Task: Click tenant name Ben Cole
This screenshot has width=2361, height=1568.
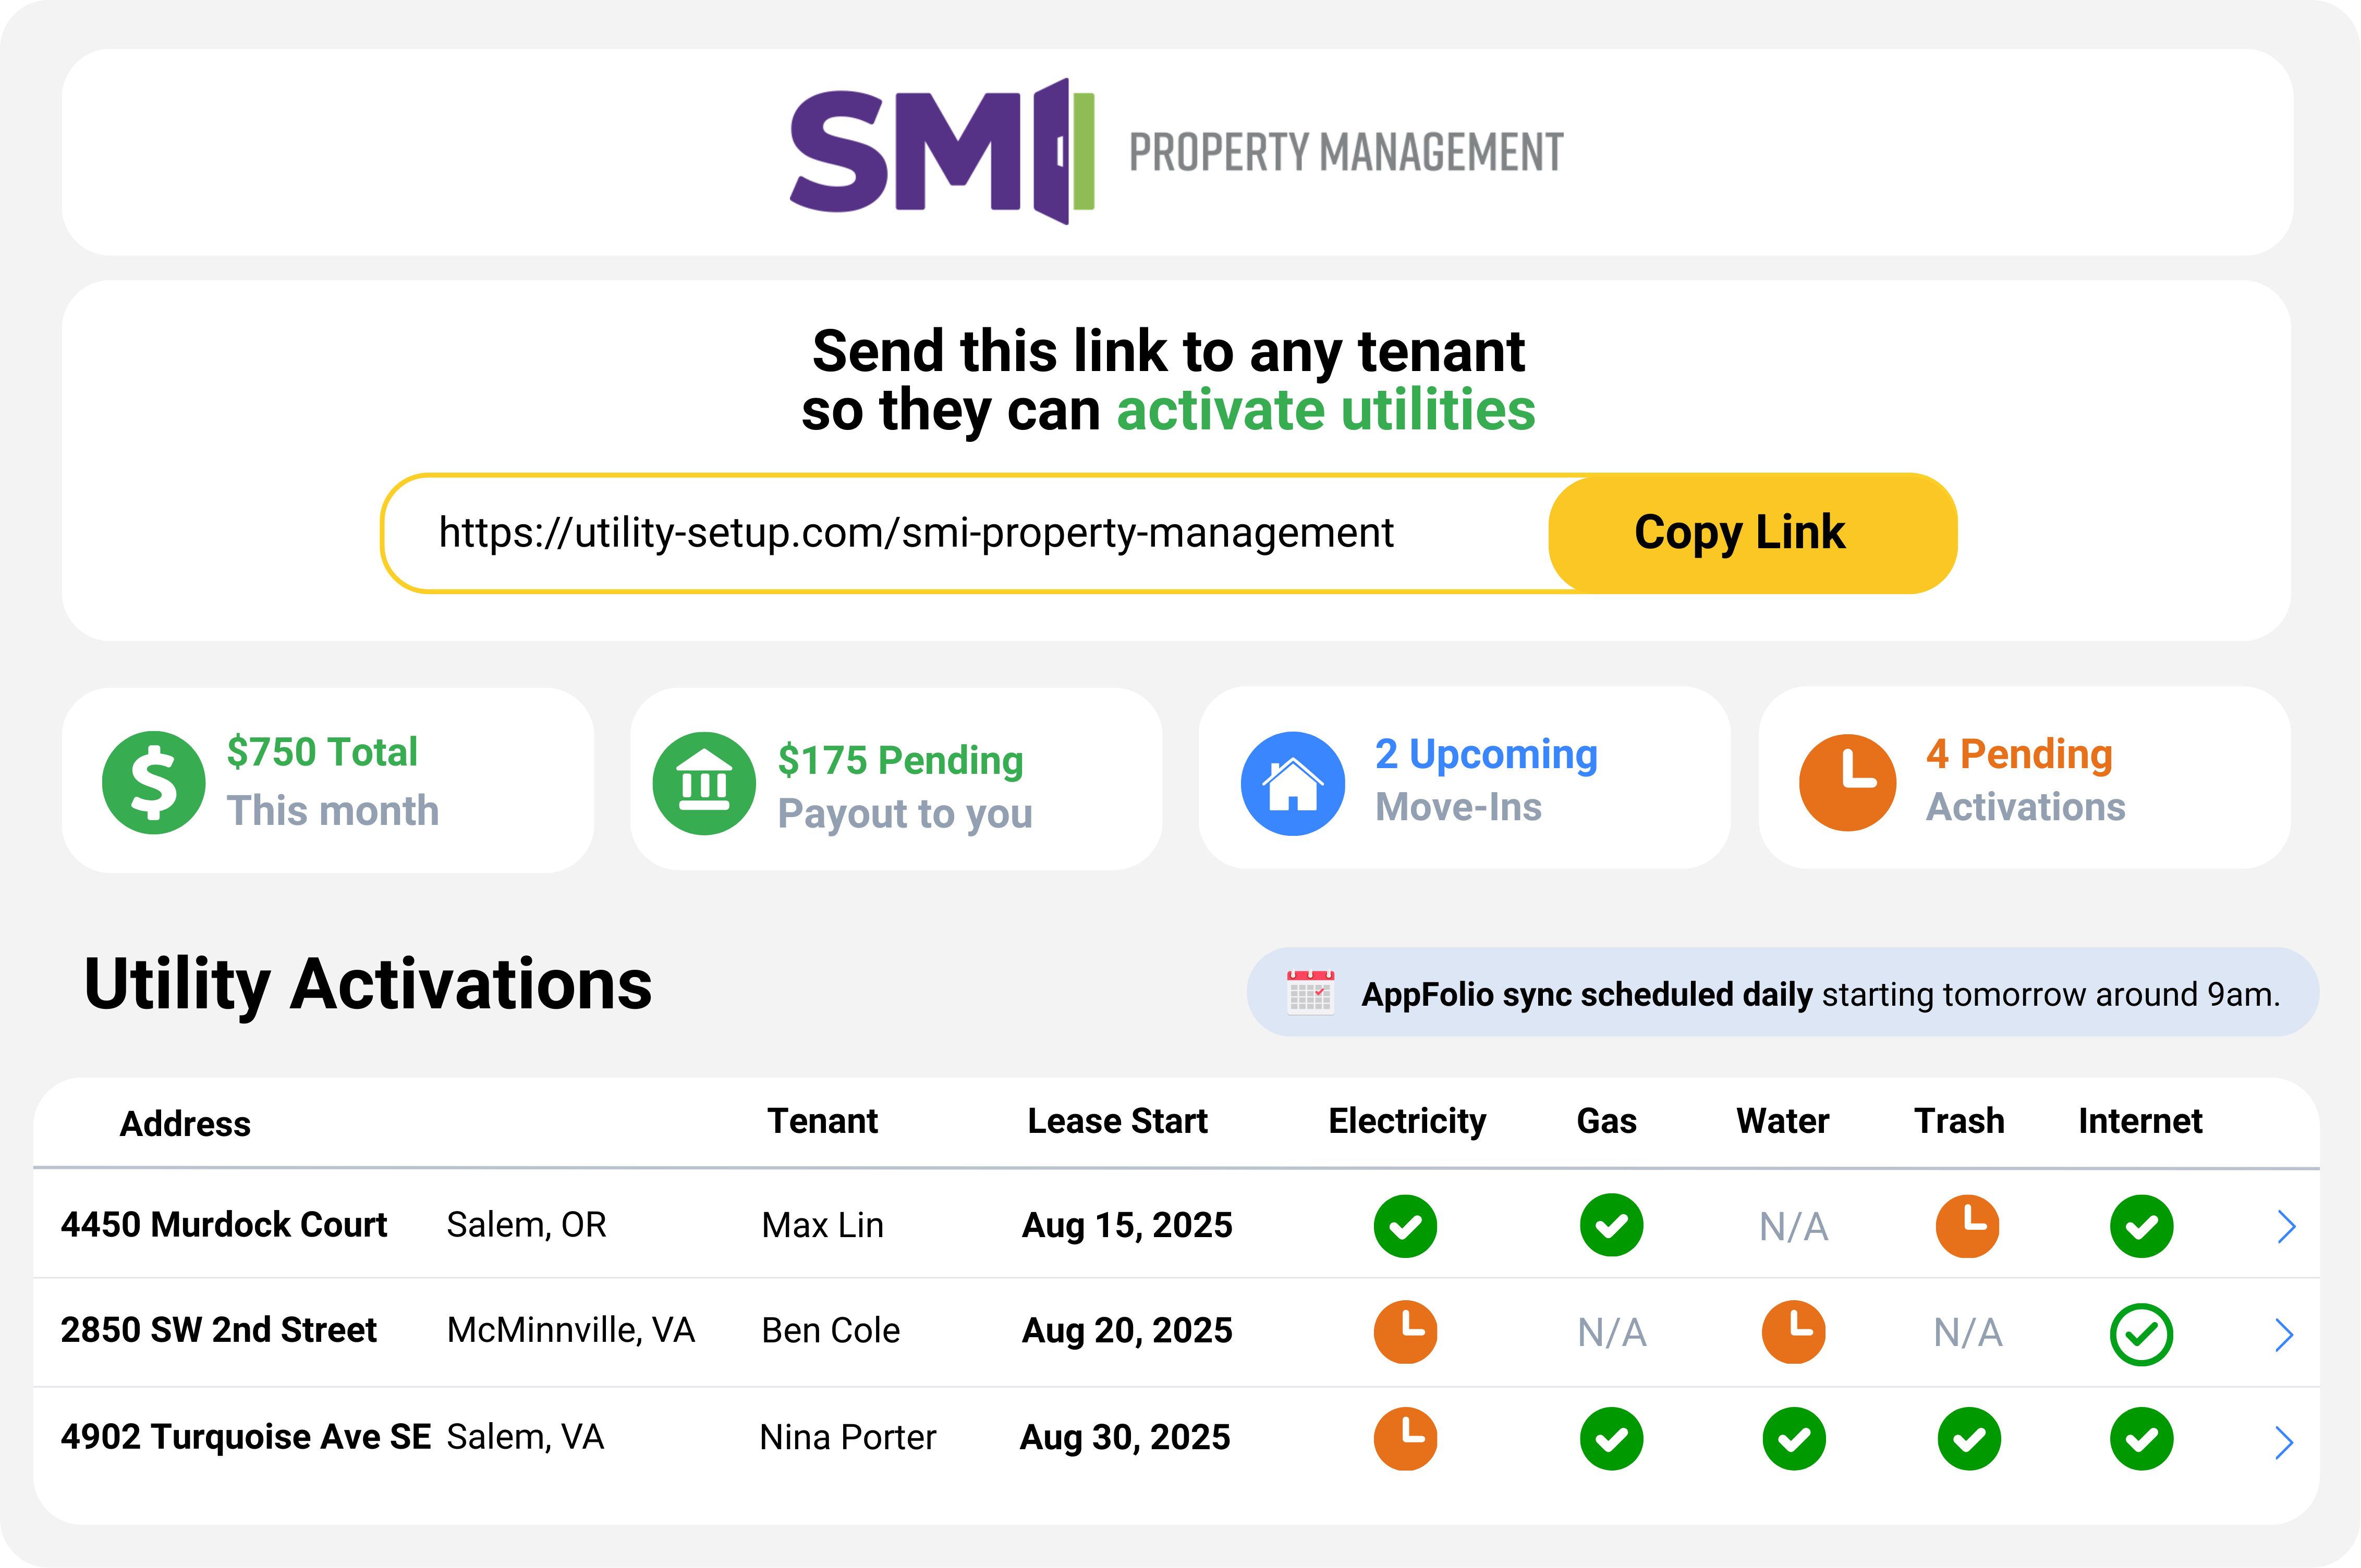Action: [x=830, y=1331]
